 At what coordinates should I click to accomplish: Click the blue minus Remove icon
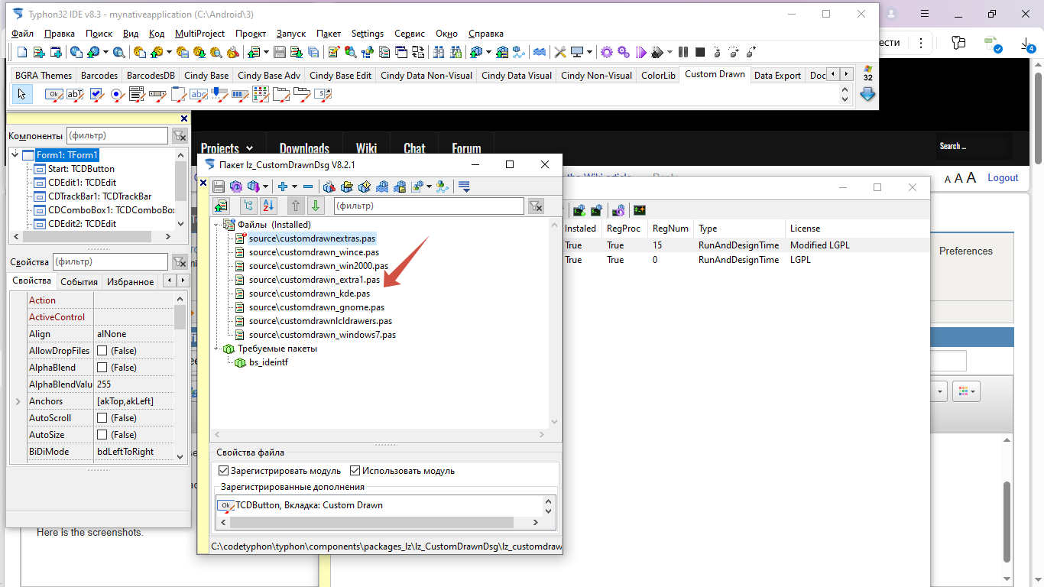308,186
